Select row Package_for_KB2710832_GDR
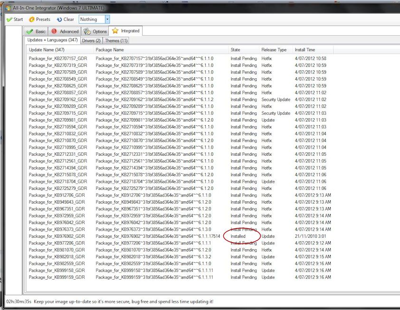The height and width of the screenshot is (310, 400). [180, 133]
